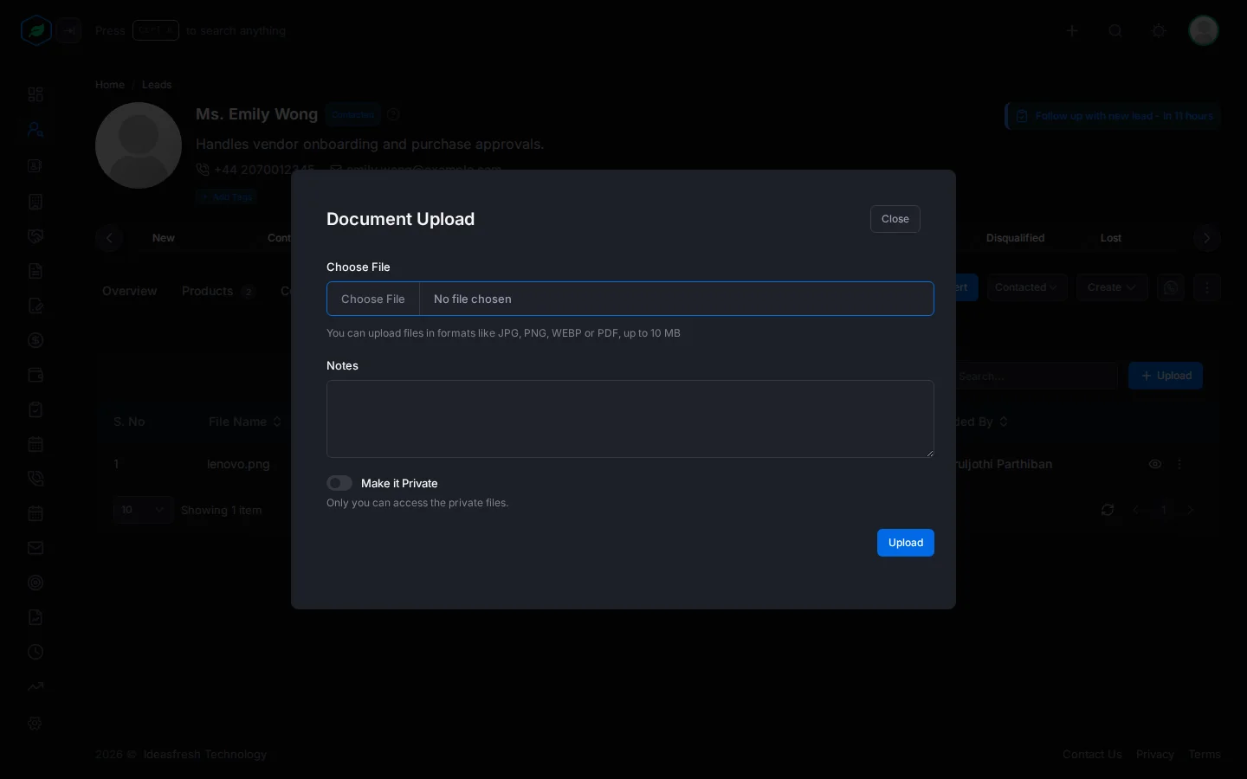Image resolution: width=1247 pixels, height=779 pixels.
Task: Go to the next table page
Action: [1190, 510]
